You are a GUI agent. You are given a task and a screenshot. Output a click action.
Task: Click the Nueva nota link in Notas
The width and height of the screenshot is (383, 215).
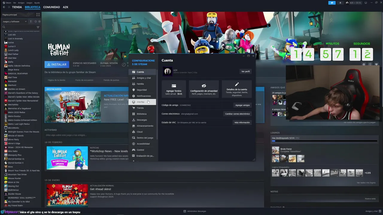(370, 199)
